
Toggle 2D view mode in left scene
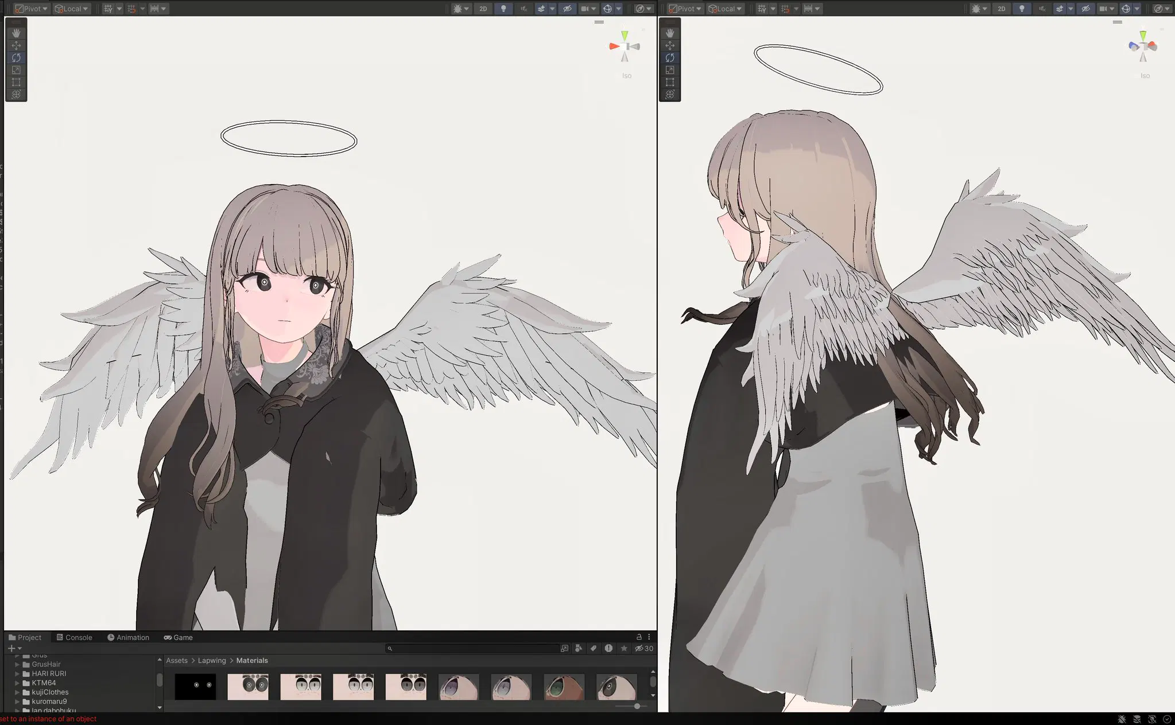point(483,9)
